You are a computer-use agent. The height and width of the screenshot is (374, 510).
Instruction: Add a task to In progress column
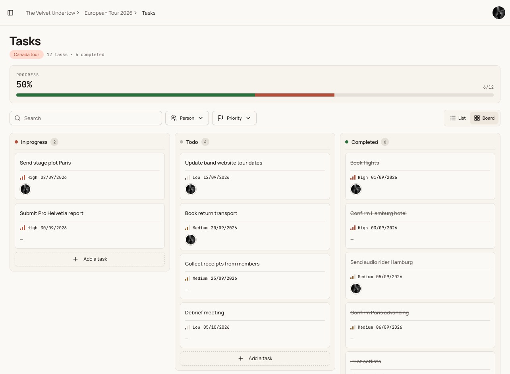tap(90, 259)
